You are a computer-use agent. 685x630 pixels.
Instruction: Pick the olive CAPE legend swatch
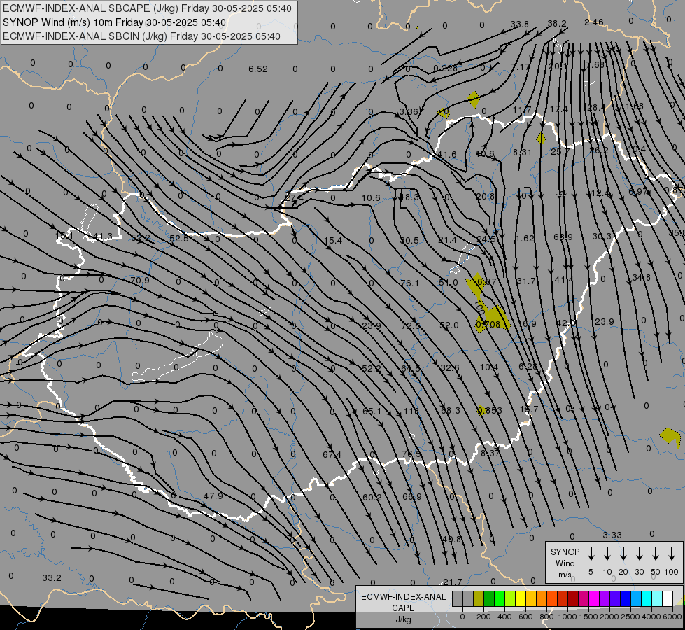[479, 598]
